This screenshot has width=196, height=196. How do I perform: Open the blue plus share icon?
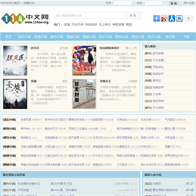click(x=156, y=19)
